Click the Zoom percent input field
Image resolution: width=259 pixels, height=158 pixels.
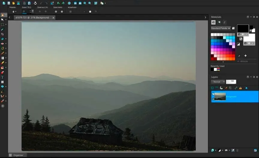pyautogui.click(x=26, y=11)
